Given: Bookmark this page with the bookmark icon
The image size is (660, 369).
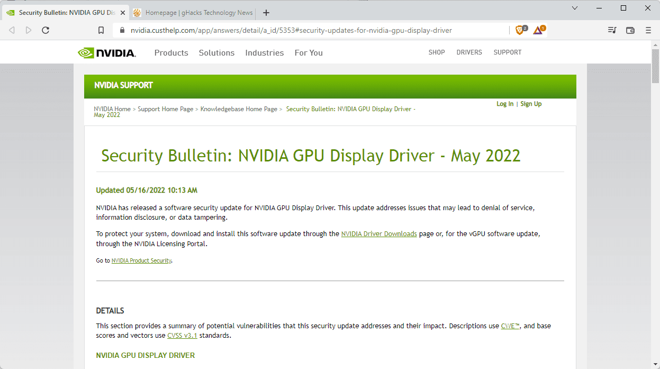Looking at the screenshot, I should click(x=101, y=30).
